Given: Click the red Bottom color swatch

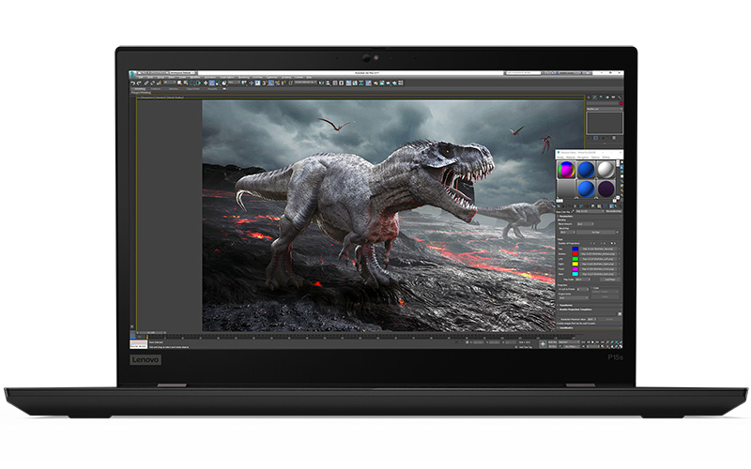Looking at the screenshot, I should (575, 254).
